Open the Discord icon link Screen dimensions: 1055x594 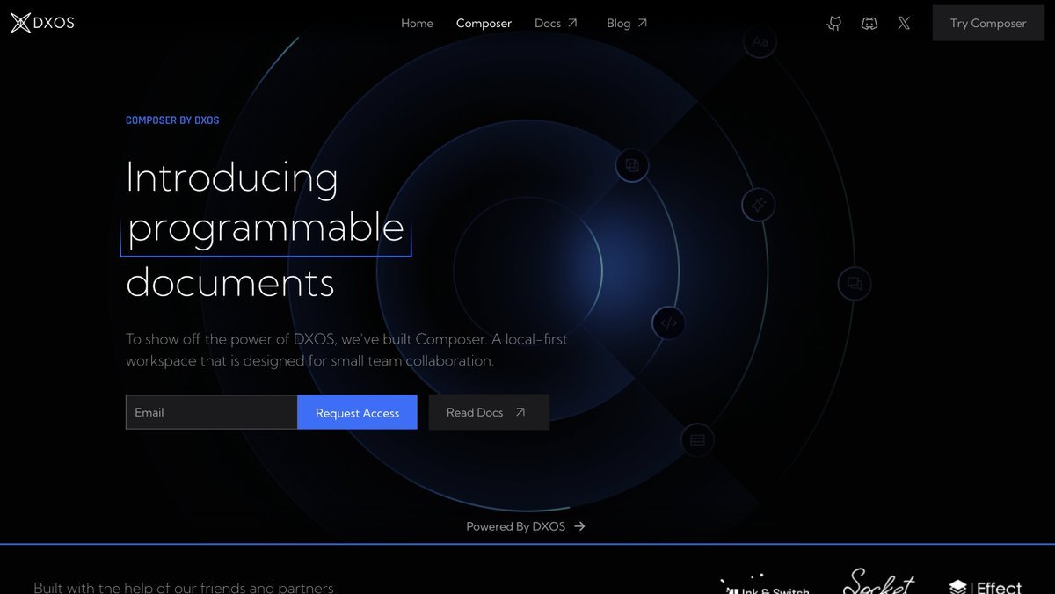pyautogui.click(x=869, y=24)
